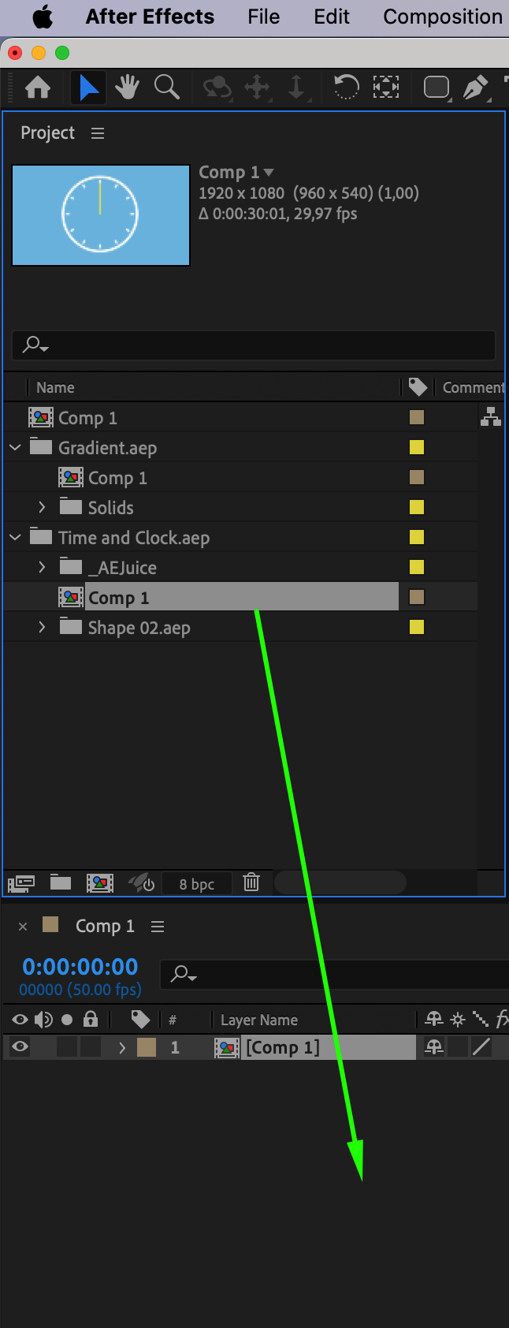Collapse the Gradient.aep folder

(15, 448)
